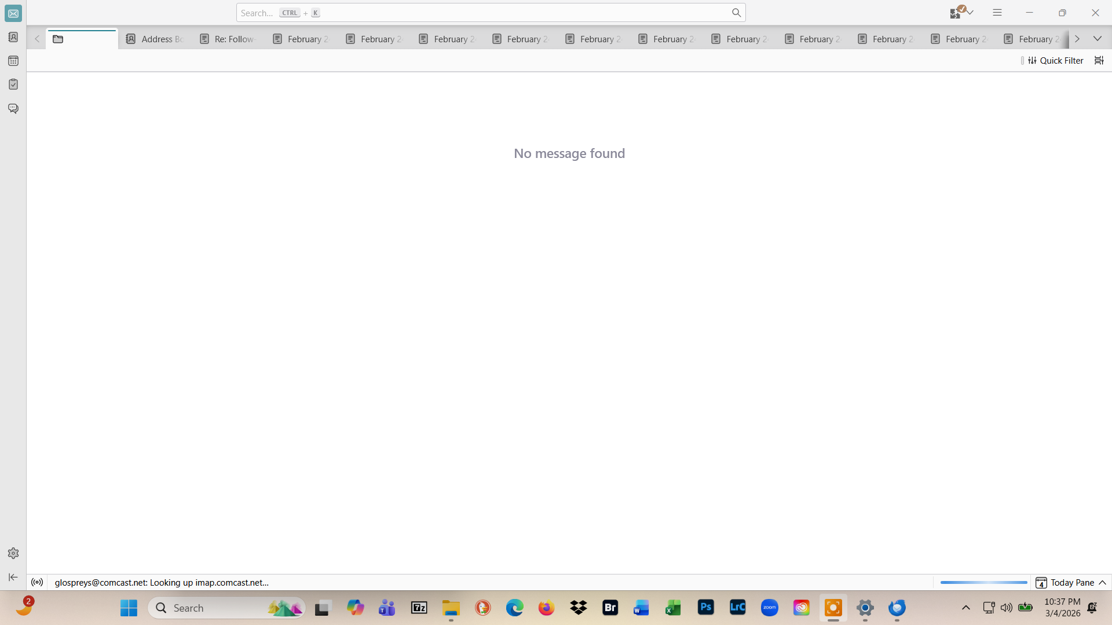The width and height of the screenshot is (1112, 625).
Task: Open the Tasks space icon
Action: pos(13,84)
